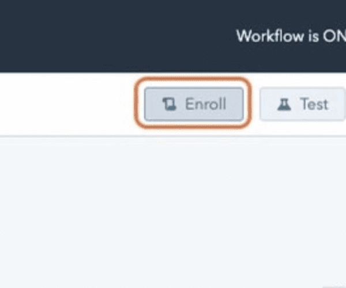The width and height of the screenshot is (346, 288).
Task: Tap the beaker icon beside Test
Action: coord(284,104)
